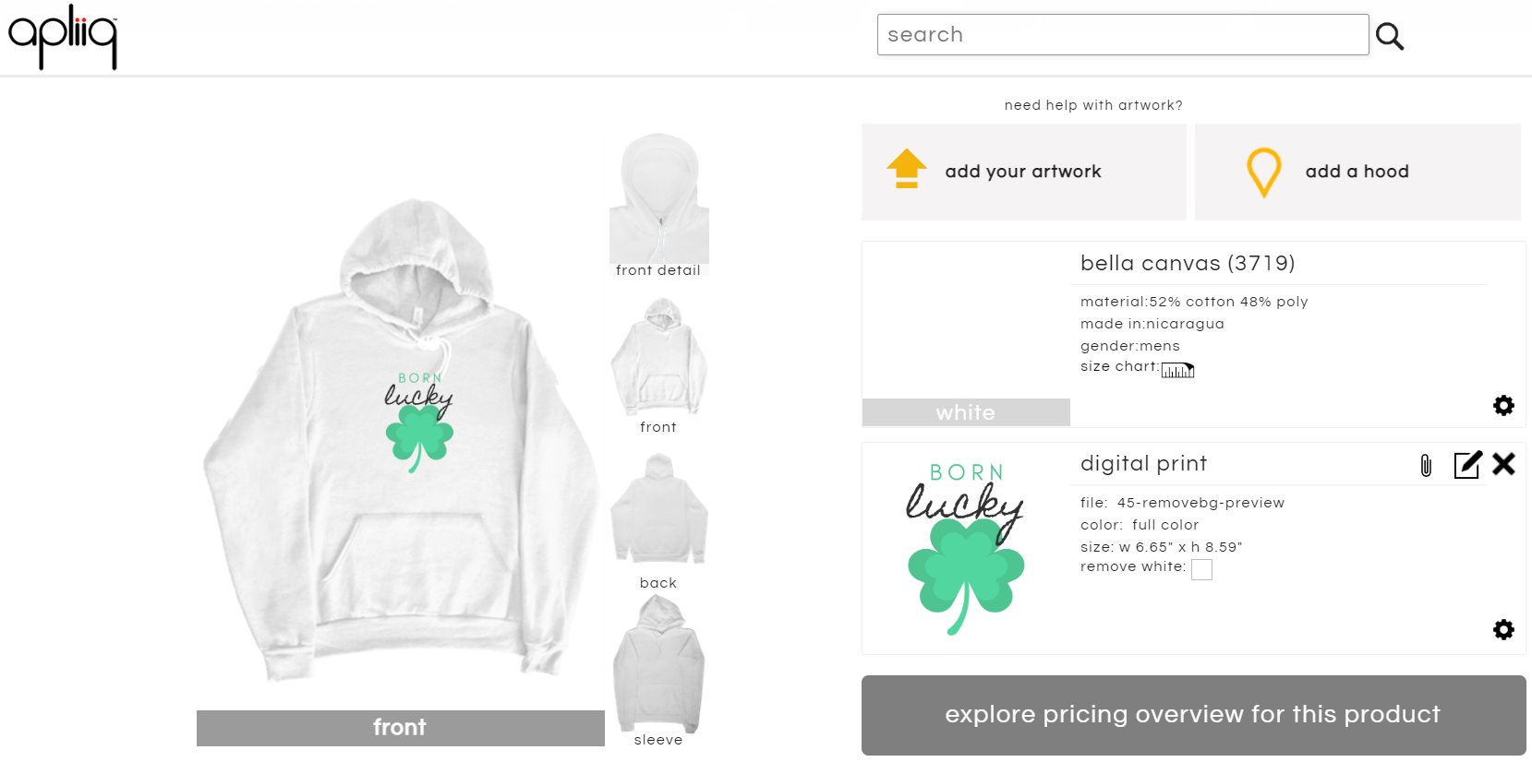Open the size chart ruler icon
This screenshot has width=1532, height=762.
(x=1178, y=368)
